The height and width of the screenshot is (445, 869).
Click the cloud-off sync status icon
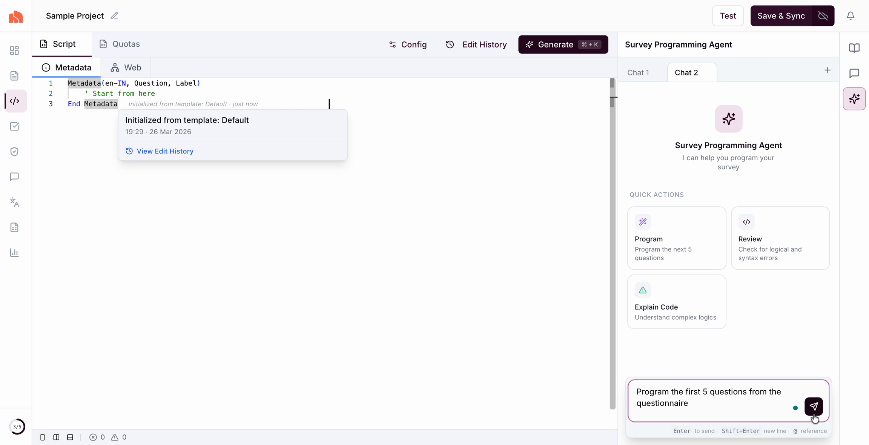pyautogui.click(x=823, y=16)
